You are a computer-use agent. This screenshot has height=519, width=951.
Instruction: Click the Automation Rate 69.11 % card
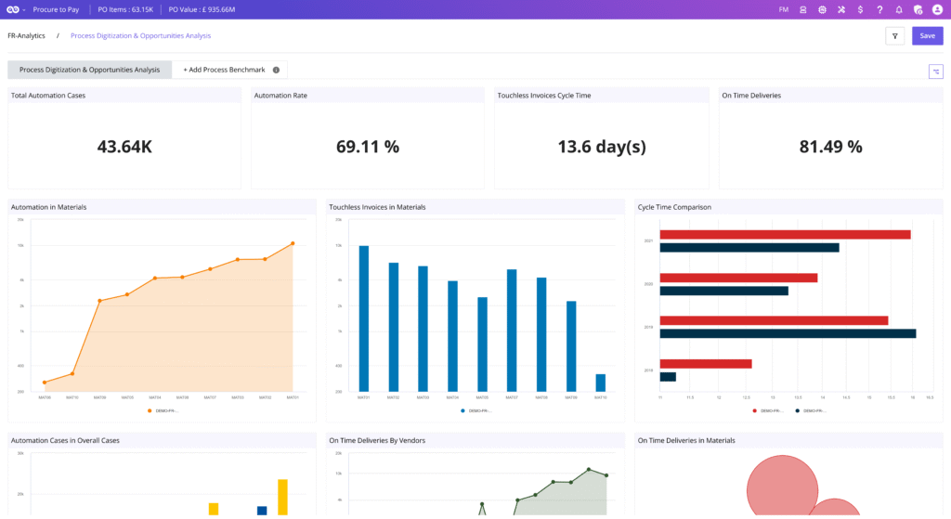click(367, 137)
